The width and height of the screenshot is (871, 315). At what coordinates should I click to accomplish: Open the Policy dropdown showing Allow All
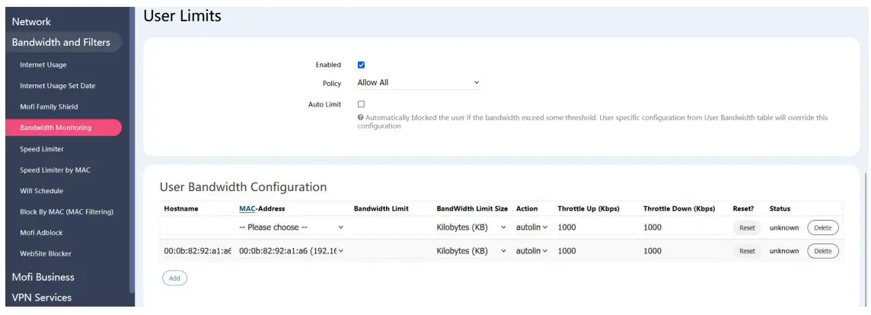click(418, 82)
